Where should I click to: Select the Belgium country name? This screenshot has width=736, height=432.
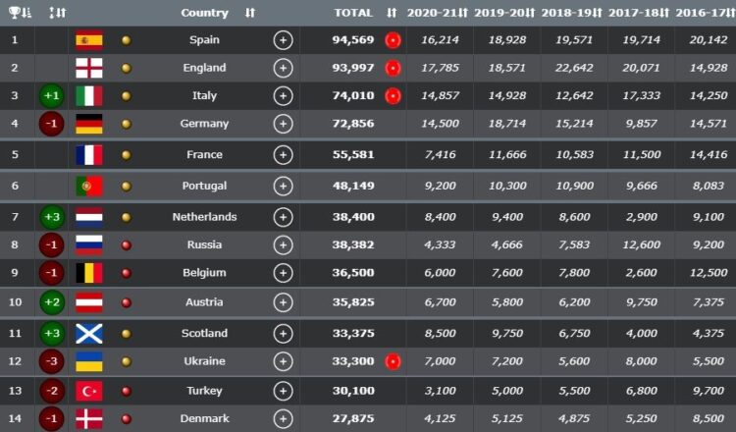[204, 273]
